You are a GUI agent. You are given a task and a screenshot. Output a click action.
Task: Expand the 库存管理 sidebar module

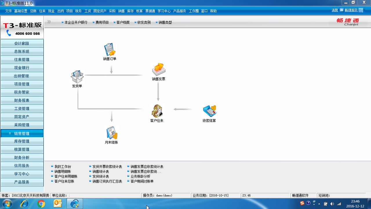22,141
